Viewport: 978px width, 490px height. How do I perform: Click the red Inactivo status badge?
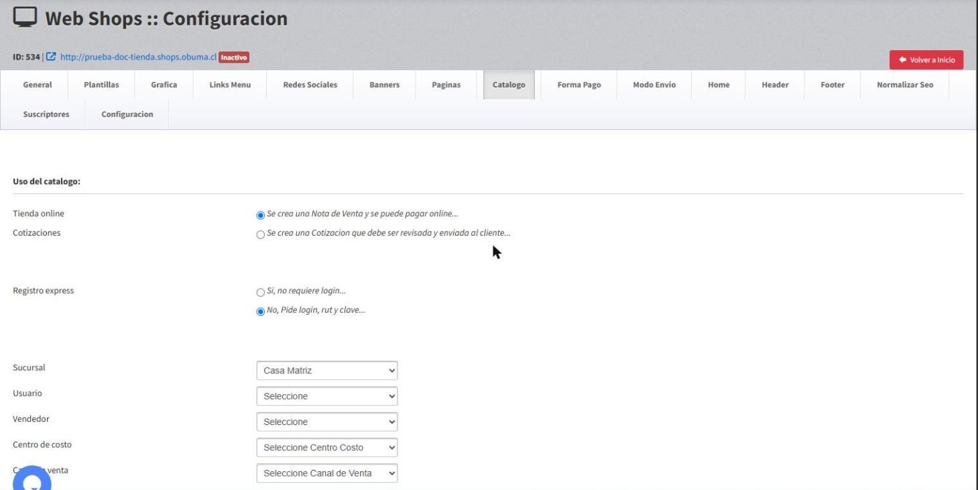coord(235,58)
